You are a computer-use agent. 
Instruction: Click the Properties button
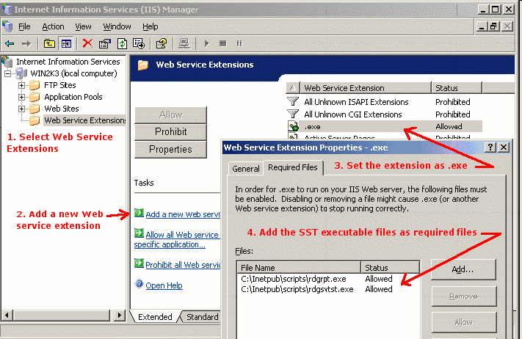pos(170,150)
